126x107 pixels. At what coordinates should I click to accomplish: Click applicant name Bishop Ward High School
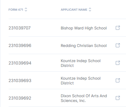[x=84, y=28]
